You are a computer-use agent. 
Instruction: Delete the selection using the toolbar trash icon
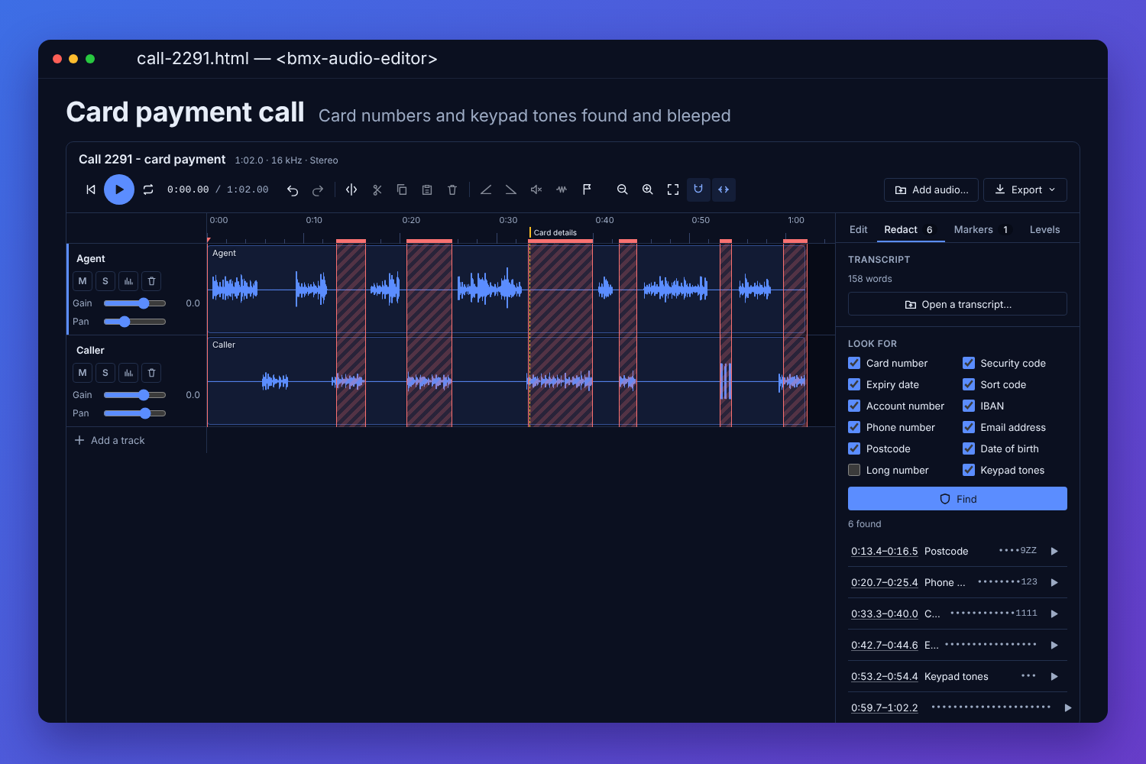pyautogui.click(x=452, y=189)
